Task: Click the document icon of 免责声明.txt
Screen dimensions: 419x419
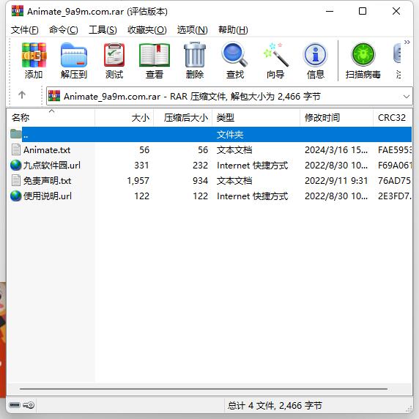Action: tap(16, 180)
